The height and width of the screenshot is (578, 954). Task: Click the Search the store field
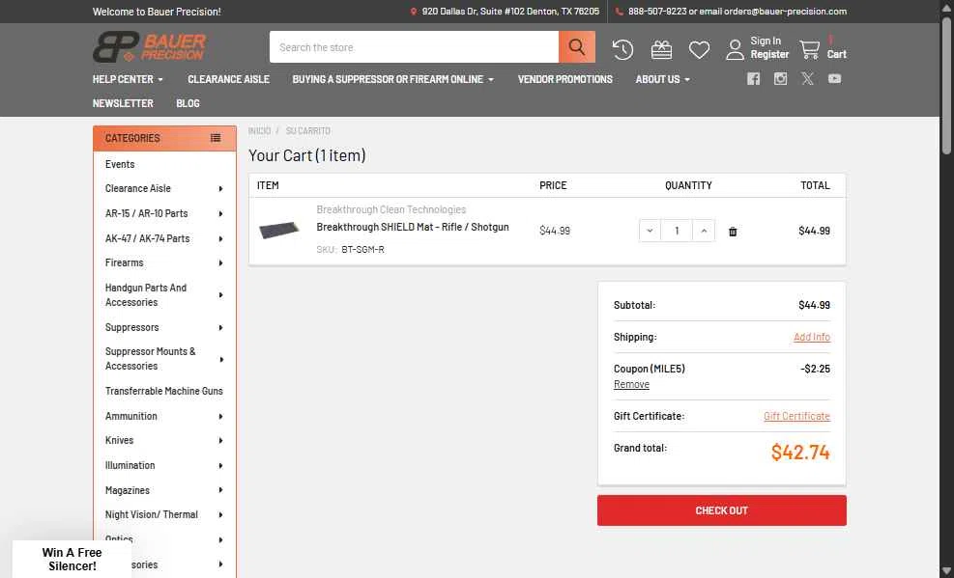[414, 46]
